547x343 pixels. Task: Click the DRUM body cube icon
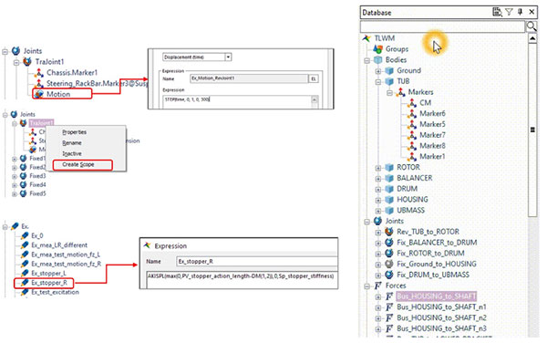(x=389, y=189)
